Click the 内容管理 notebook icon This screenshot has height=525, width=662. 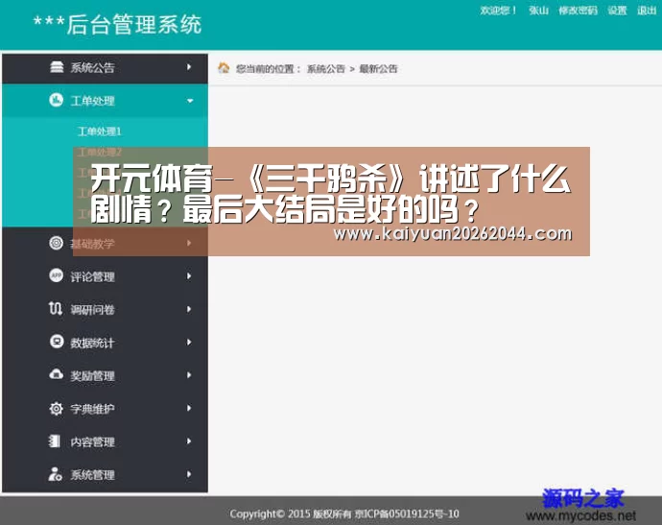[x=55, y=441]
